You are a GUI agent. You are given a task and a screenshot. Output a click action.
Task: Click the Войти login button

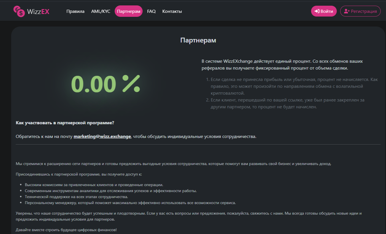324,11
